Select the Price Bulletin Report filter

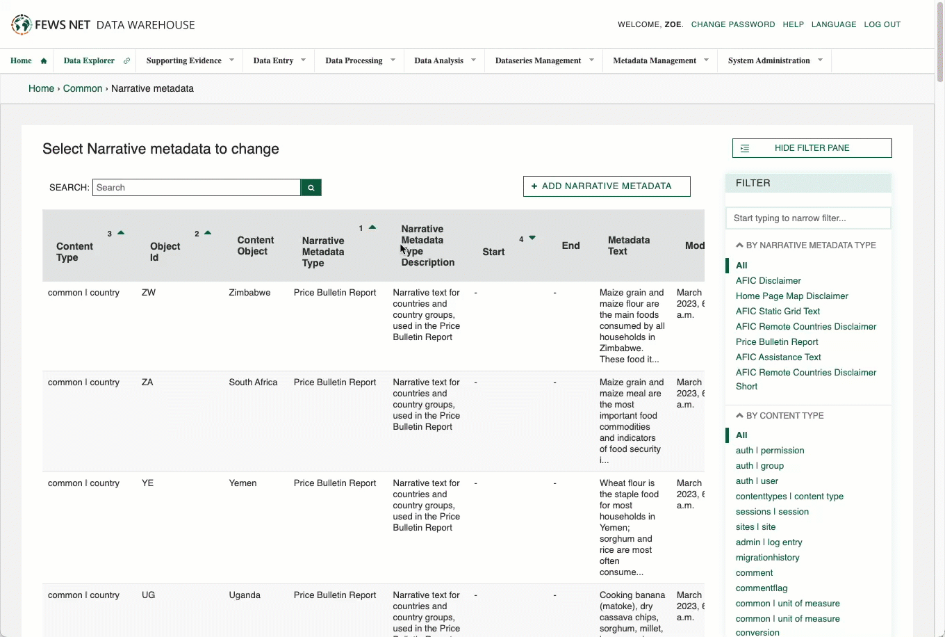777,341
